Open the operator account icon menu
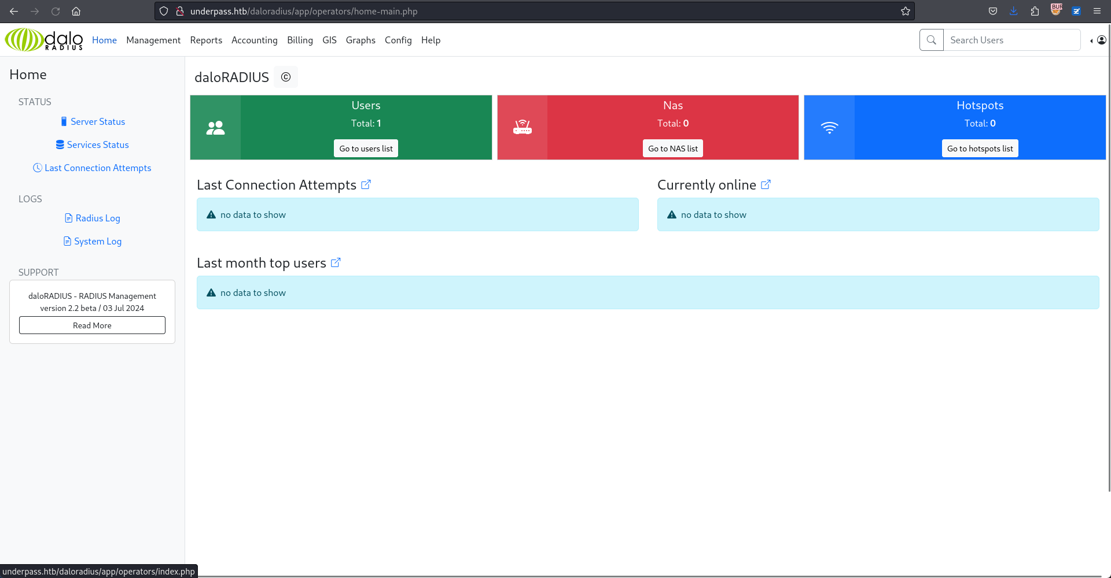This screenshot has height=578, width=1111. pyautogui.click(x=1101, y=40)
